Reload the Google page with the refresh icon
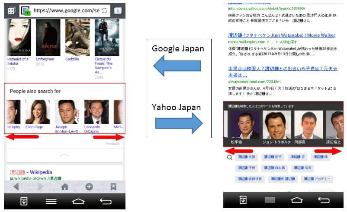Screen dimensions: 347x212 coord(104,10)
